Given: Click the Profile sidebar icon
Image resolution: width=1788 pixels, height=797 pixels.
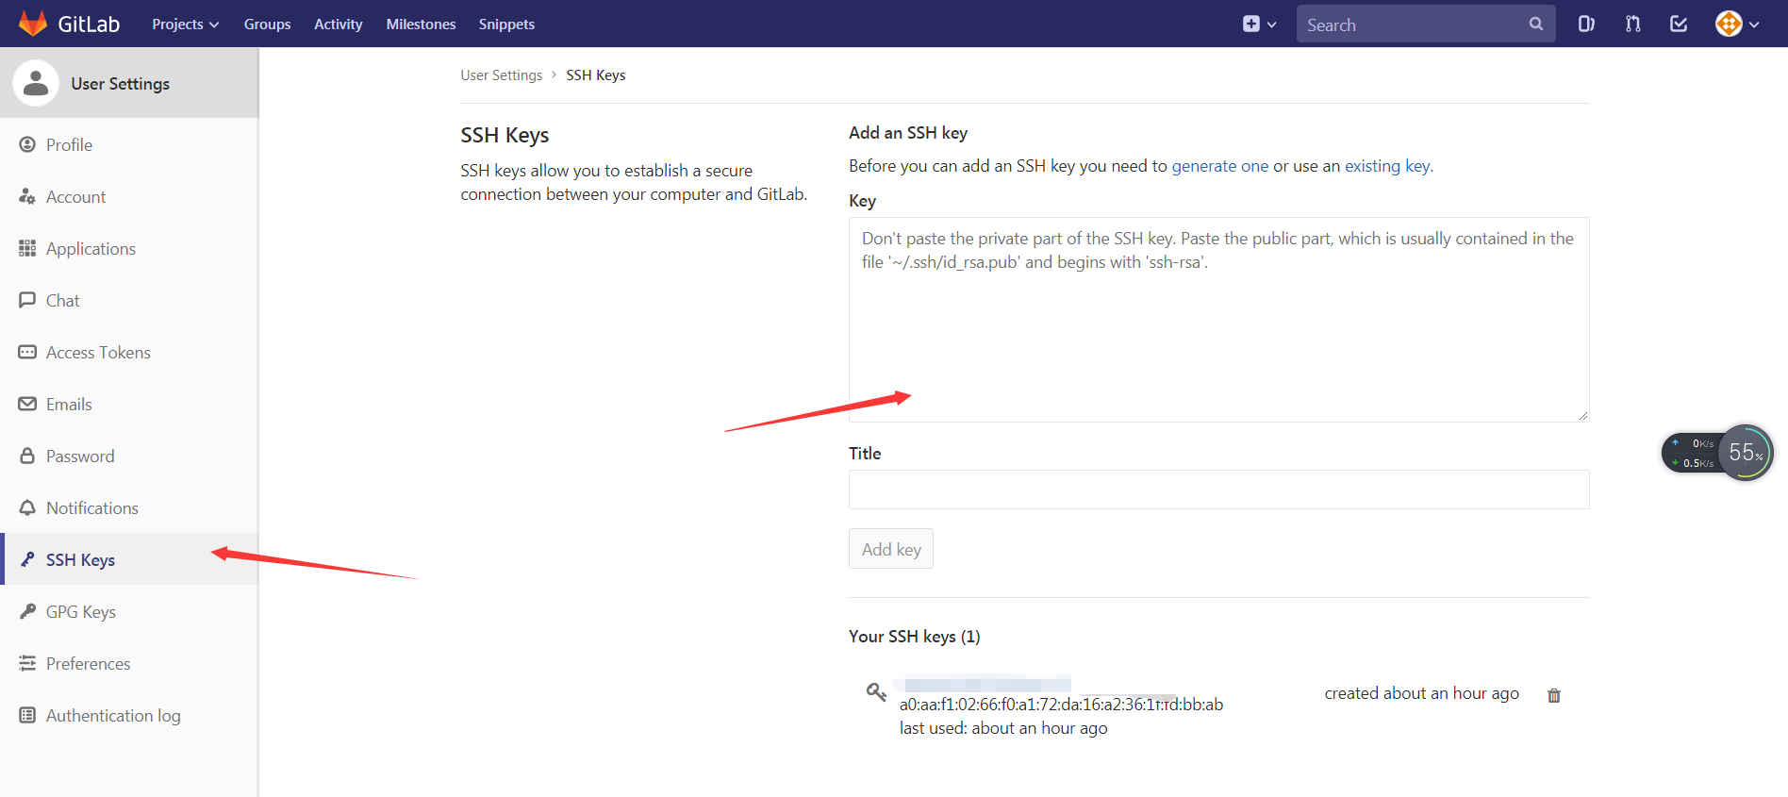Looking at the screenshot, I should tap(27, 144).
